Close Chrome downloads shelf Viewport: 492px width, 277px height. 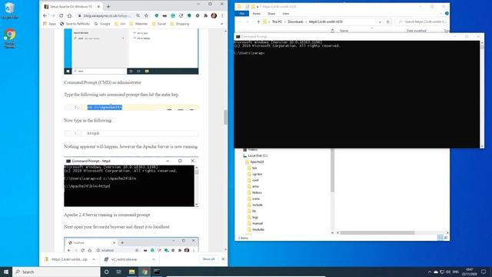tap(223, 259)
